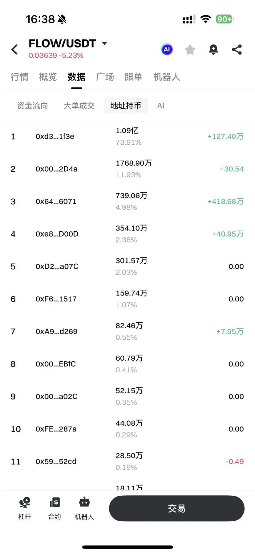Tap the share icon
This screenshot has height=554, width=255.
[x=237, y=49]
